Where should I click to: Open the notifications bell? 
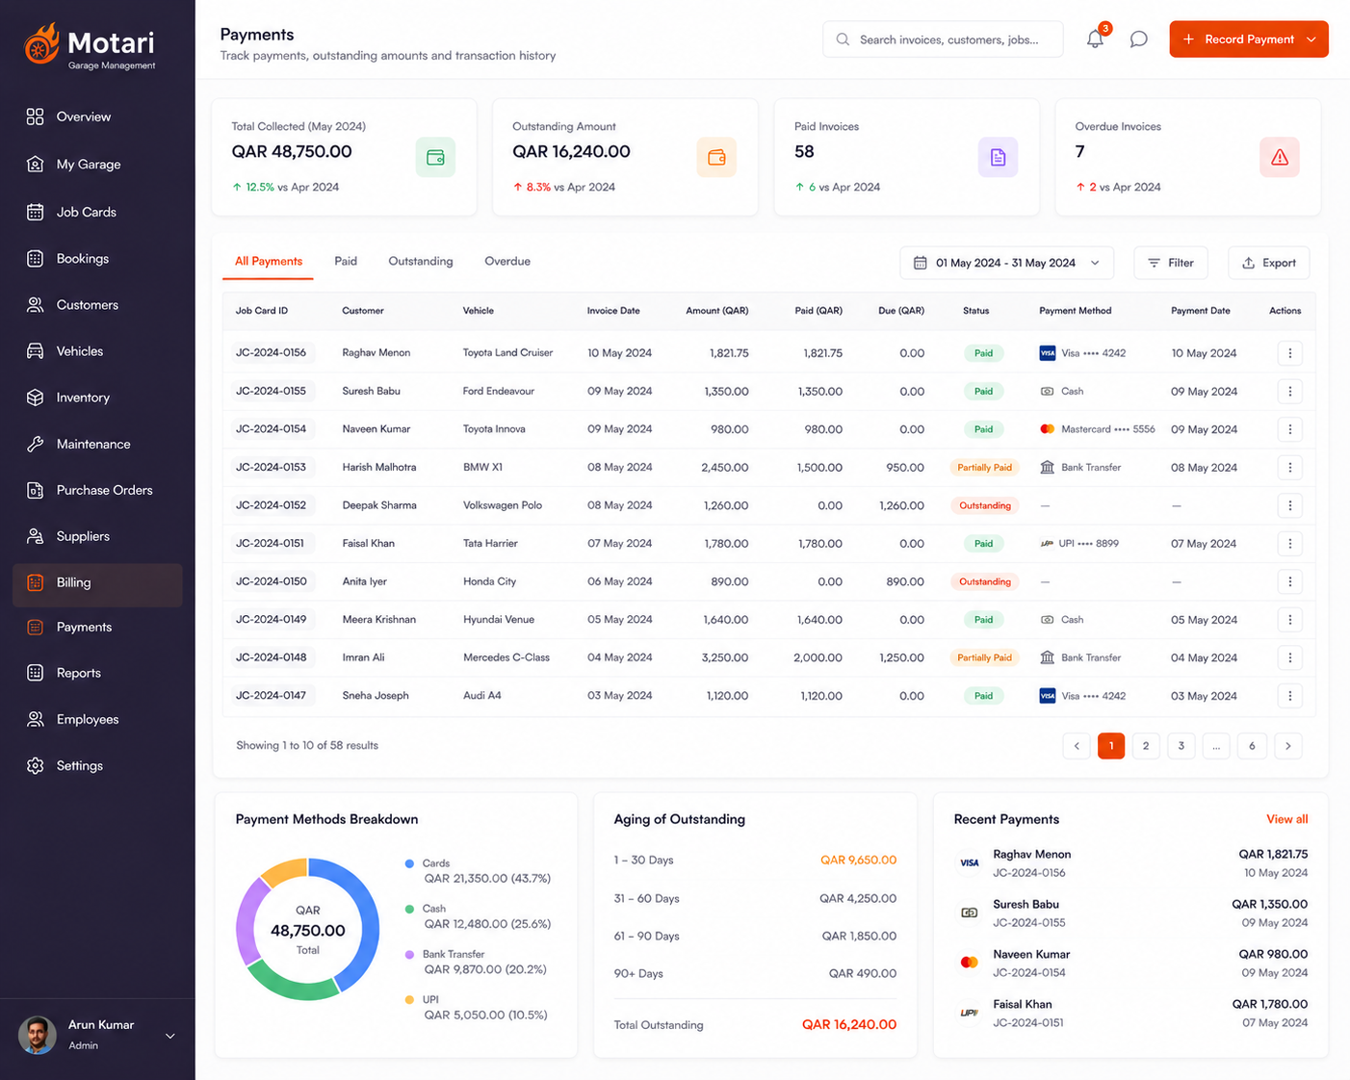1095,39
